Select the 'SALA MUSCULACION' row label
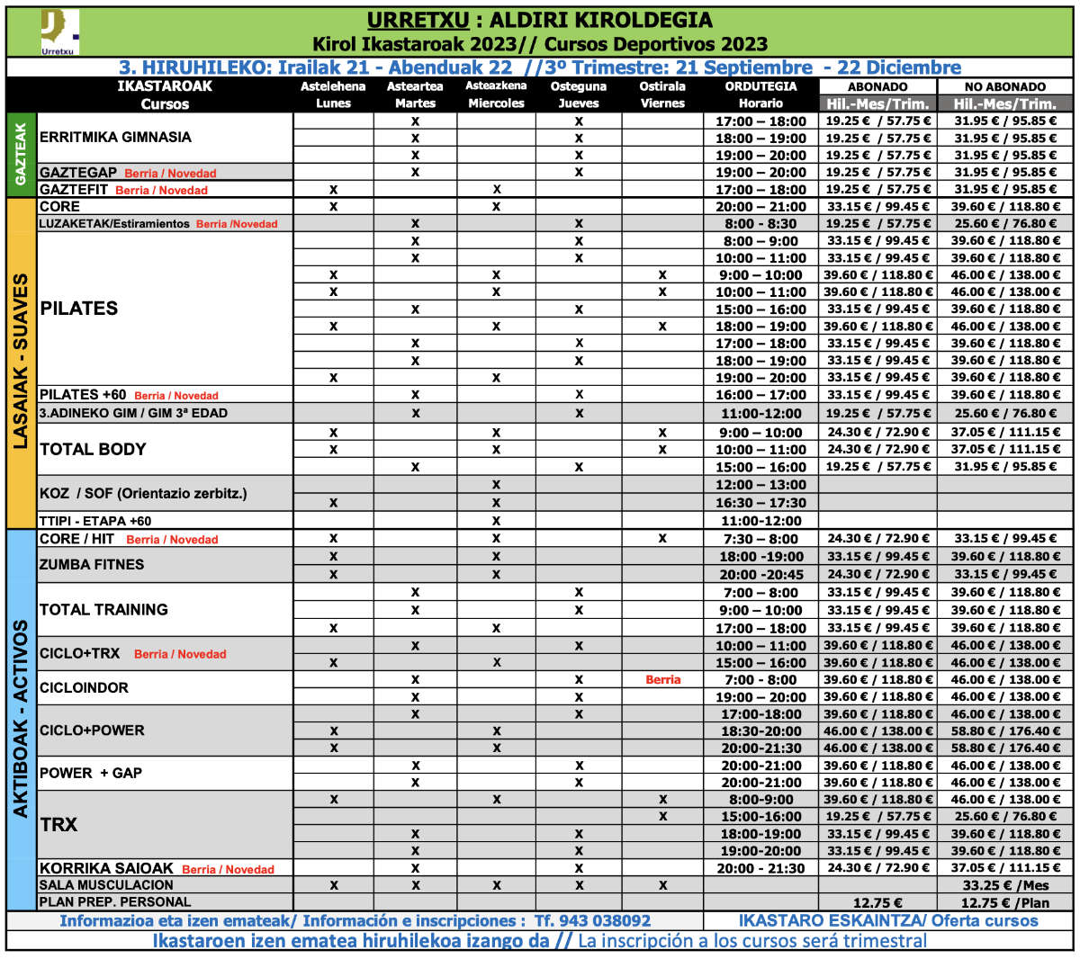 pos(106,885)
